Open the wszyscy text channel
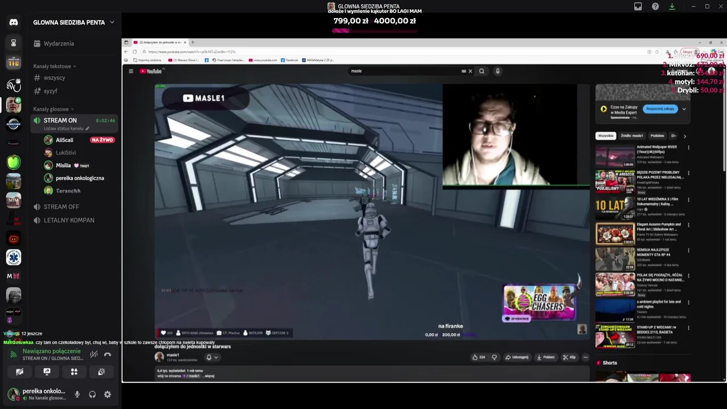The image size is (727, 409). pos(74,78)
